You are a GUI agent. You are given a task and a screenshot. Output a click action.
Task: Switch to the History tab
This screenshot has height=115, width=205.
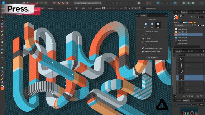(193, 100)
